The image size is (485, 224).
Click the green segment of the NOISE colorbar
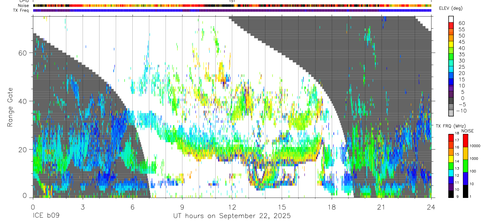coord(465,166)
